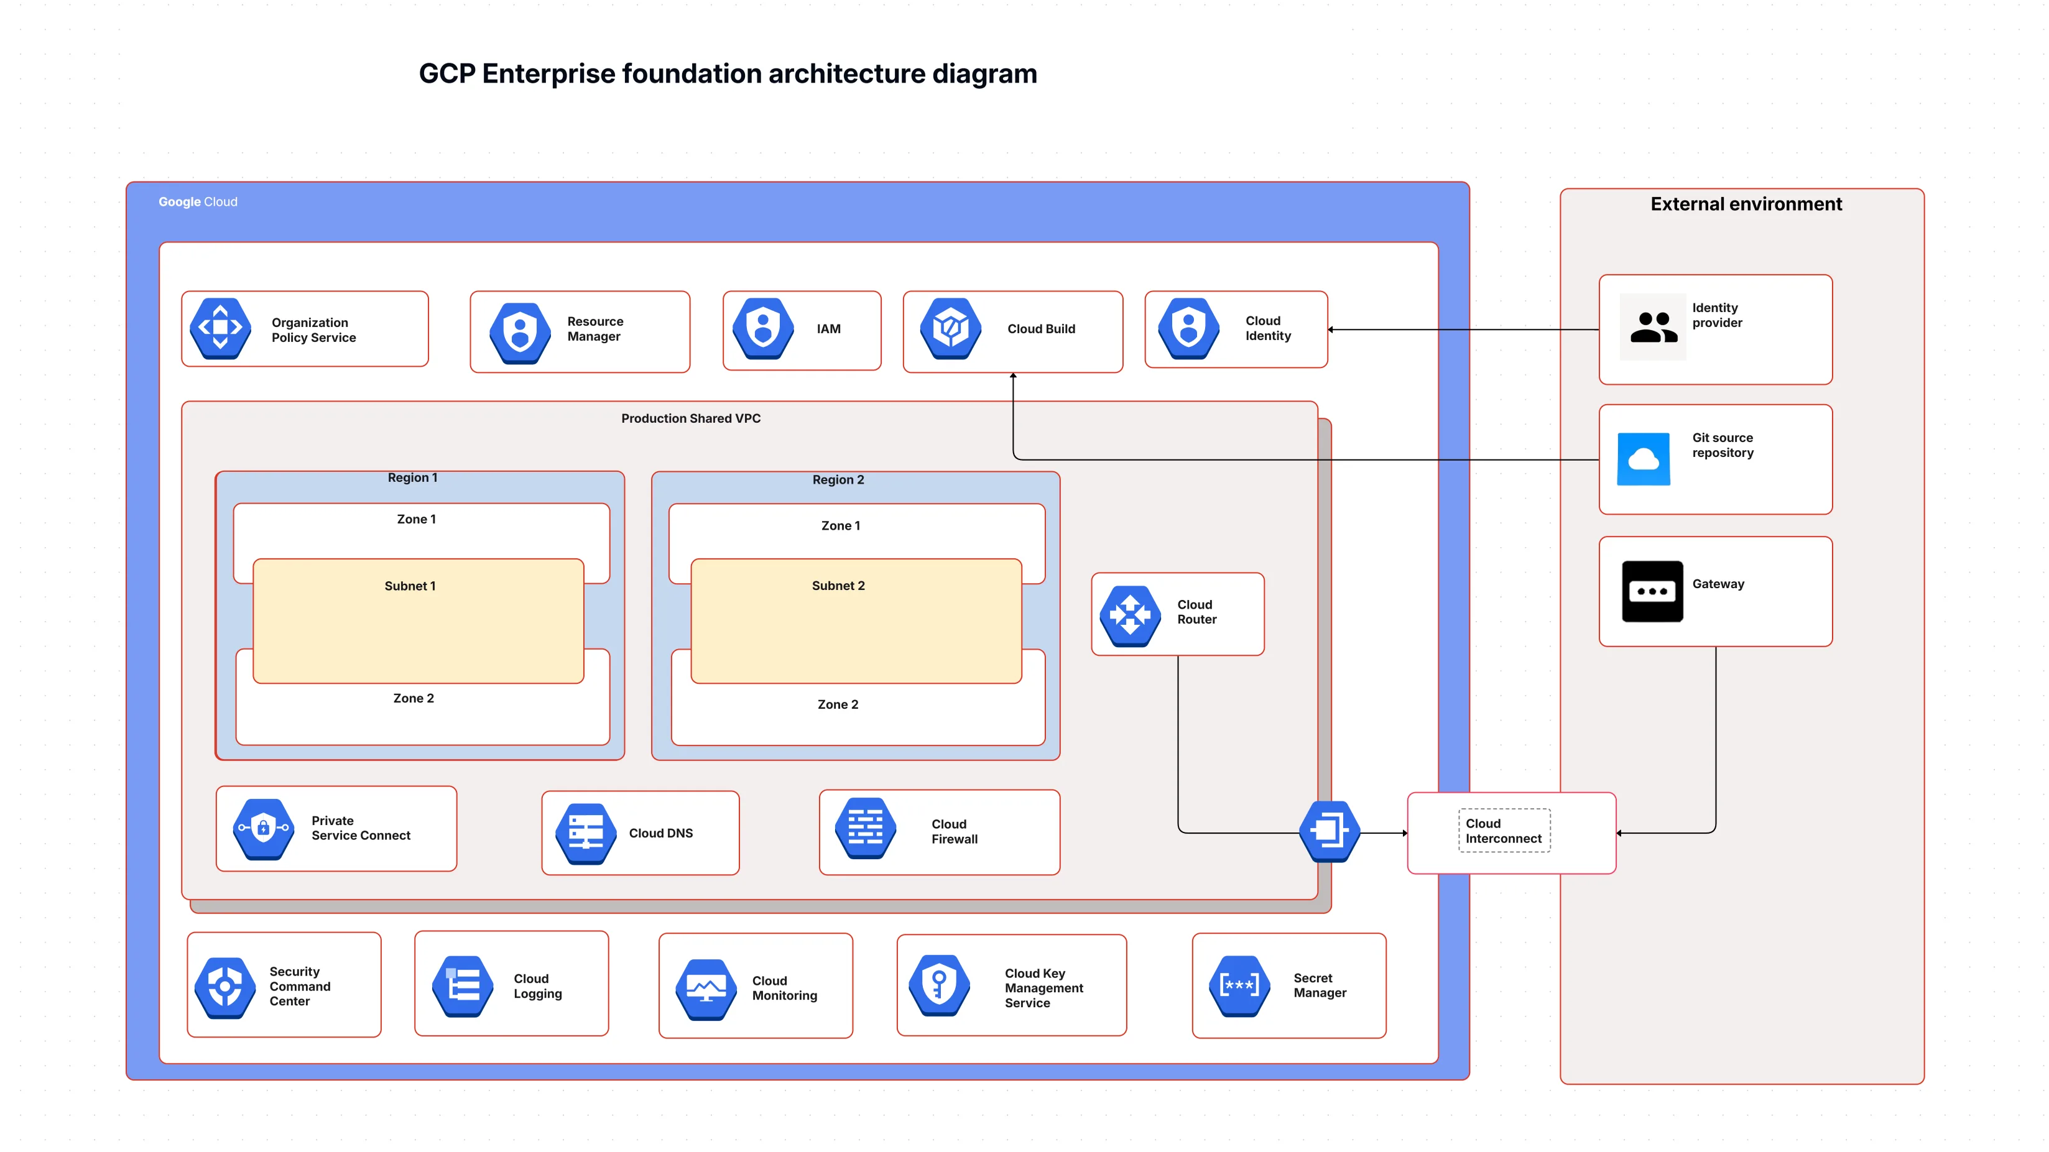Select the Identity provider icon
This screenshot has height=1152, width=2049.
1652,328
